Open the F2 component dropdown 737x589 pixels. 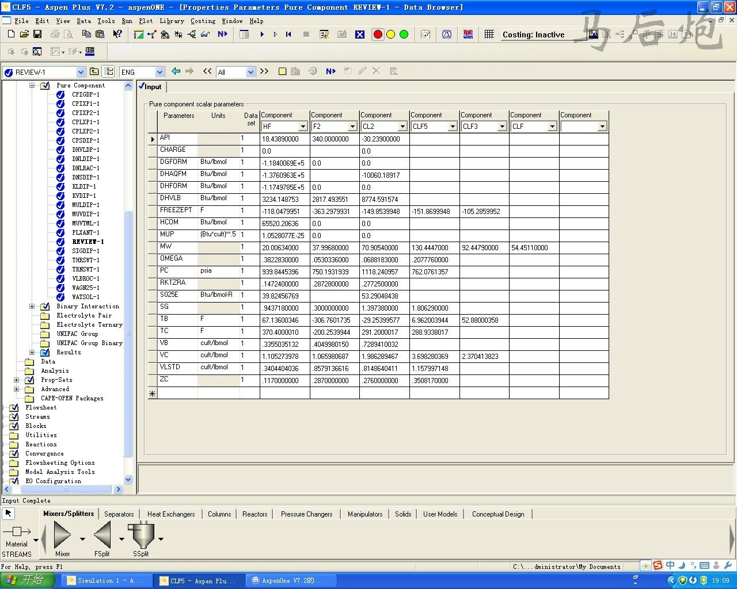pos(353,127)
